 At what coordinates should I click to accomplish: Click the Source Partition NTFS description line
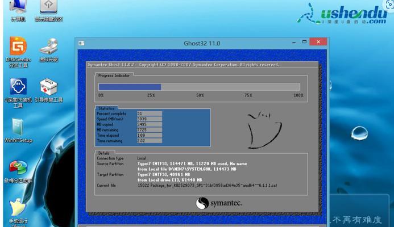click(192, 164)
